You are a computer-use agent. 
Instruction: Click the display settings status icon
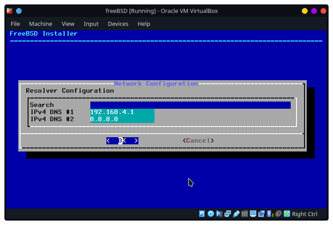(x=253, y=214)
